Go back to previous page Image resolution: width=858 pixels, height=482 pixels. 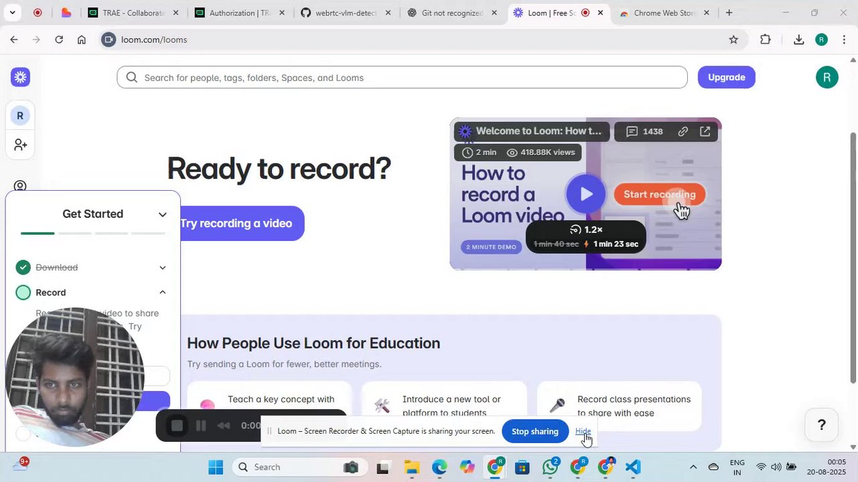[13, 39]
